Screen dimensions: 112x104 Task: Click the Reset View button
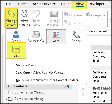tap(37, 18)
